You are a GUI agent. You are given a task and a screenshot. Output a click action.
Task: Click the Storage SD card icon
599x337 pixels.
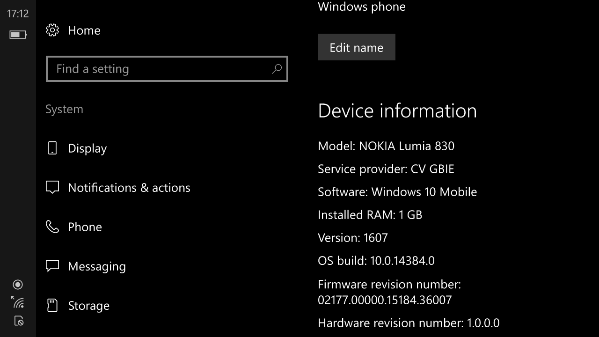(52, 306)
